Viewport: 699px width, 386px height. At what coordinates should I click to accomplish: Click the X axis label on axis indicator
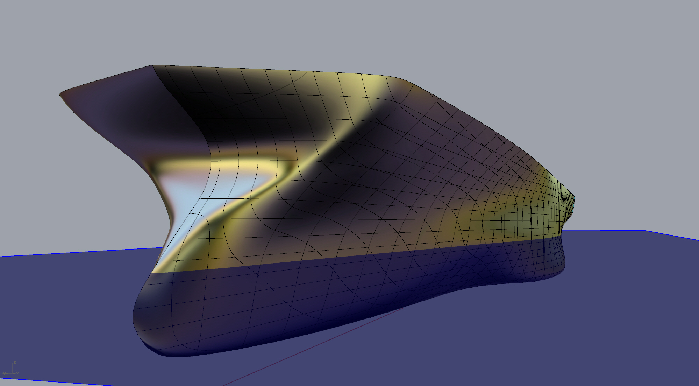click(x=17, y=373)
